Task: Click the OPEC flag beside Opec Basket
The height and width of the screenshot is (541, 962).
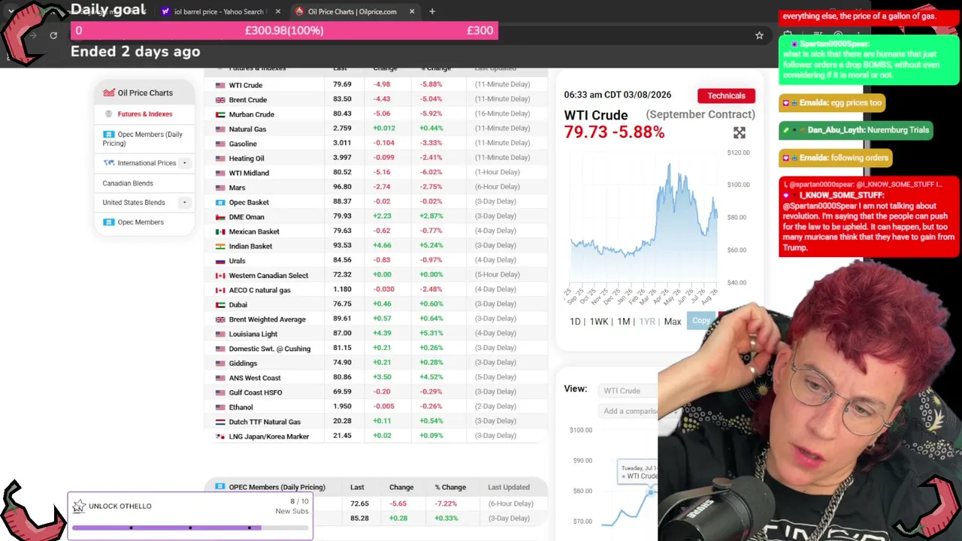Action: 220,202
